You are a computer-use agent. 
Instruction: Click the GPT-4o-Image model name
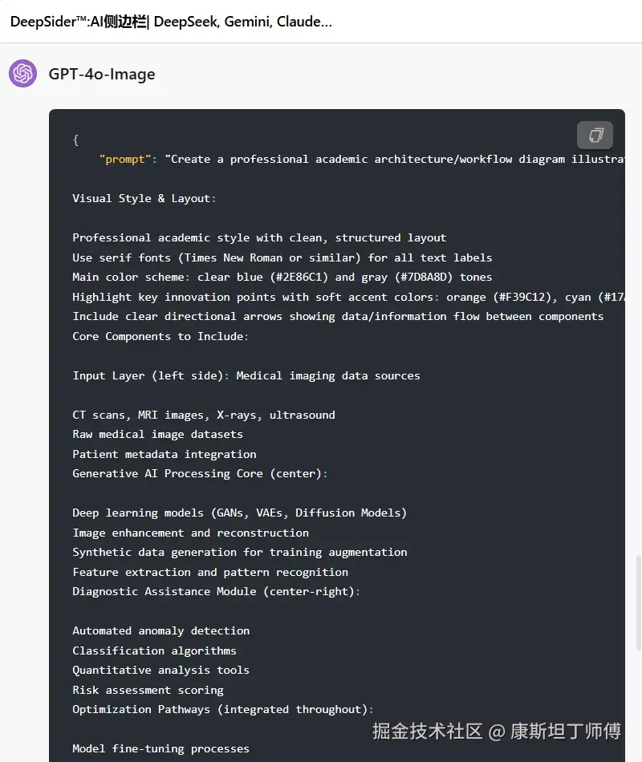pos(102,74)
